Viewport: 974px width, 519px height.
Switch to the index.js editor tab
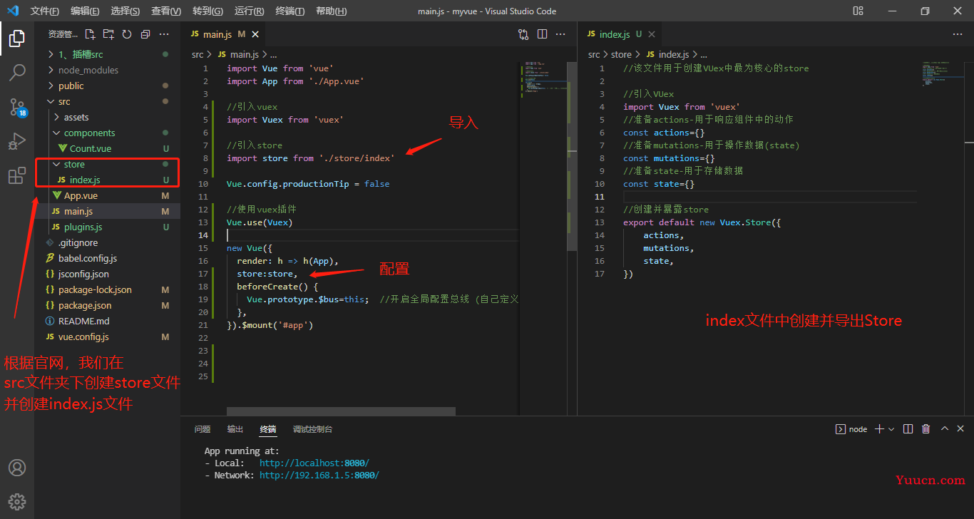[x=620, y=34]
